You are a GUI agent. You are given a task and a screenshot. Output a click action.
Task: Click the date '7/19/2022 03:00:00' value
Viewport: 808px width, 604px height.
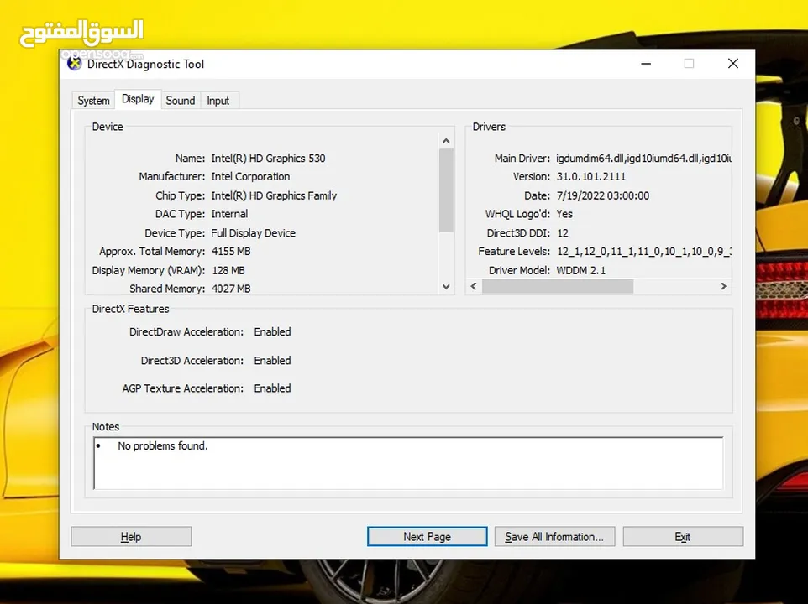602,195
